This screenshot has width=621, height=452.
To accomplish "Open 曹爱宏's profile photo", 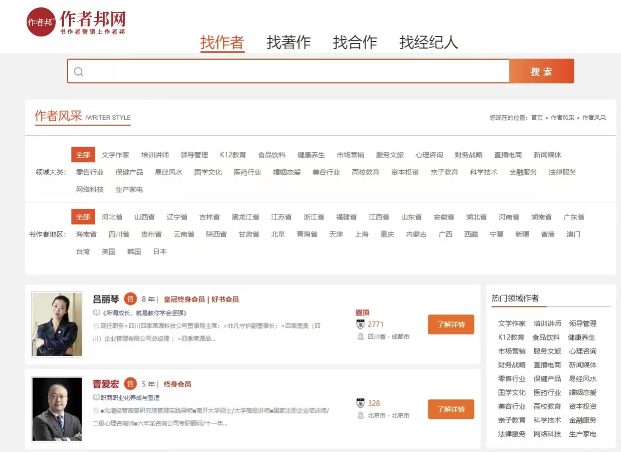I will click(57, 409).
